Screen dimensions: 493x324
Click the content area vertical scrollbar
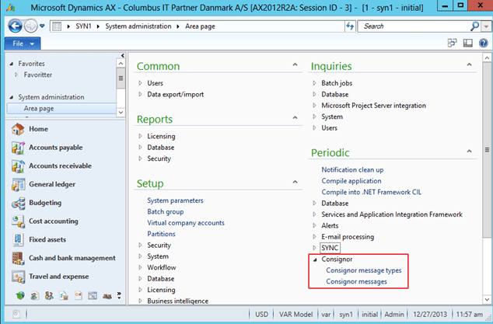[487, 155]
